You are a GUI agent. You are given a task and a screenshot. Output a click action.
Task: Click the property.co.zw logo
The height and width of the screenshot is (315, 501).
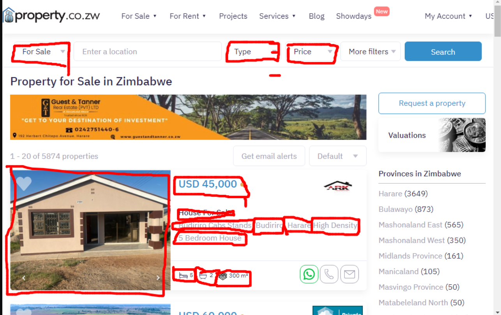tap(51, 16)
